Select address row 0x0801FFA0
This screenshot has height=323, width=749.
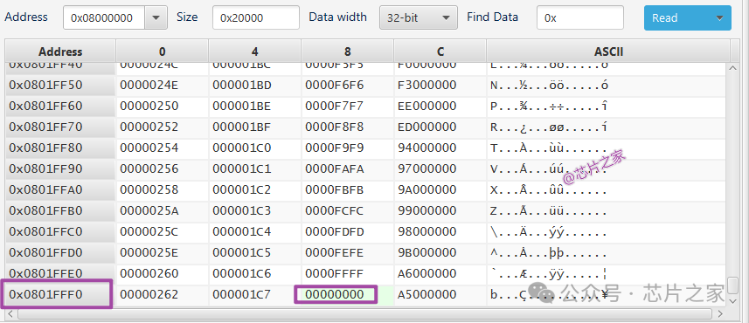point(60,190)
